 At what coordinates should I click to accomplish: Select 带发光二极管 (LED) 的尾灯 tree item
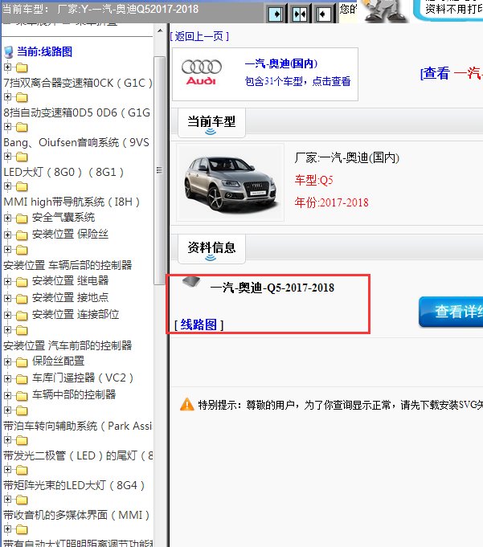point(78,455)
